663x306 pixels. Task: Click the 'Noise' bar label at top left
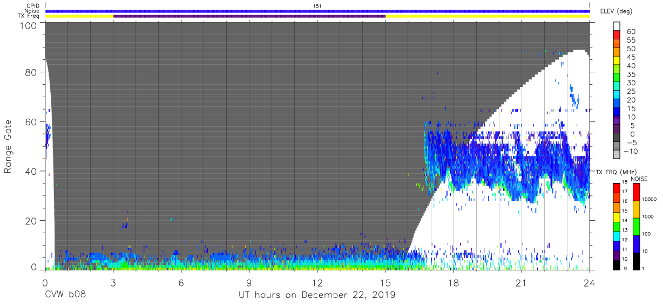pyautogui.click(x=33, y=11)
